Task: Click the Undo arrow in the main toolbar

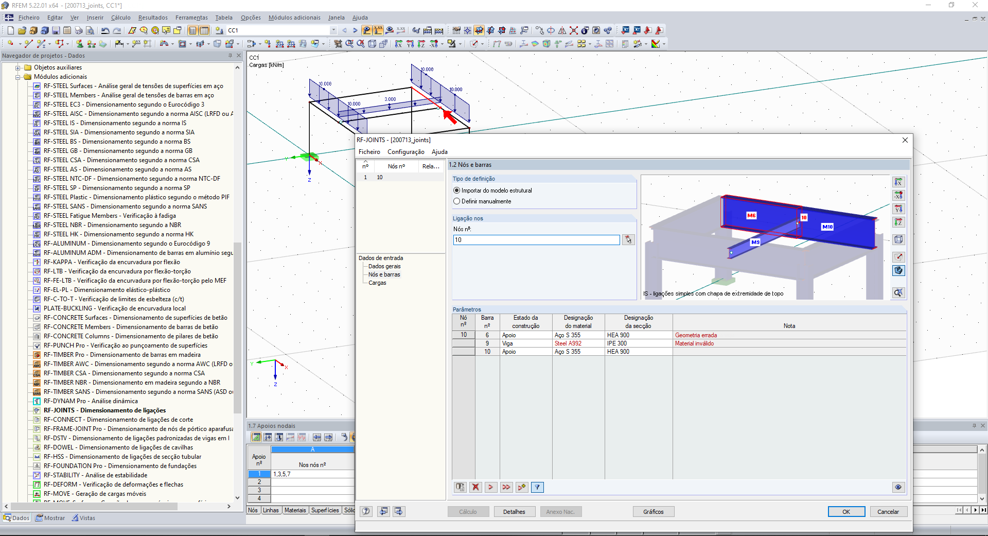Action: 105,30
